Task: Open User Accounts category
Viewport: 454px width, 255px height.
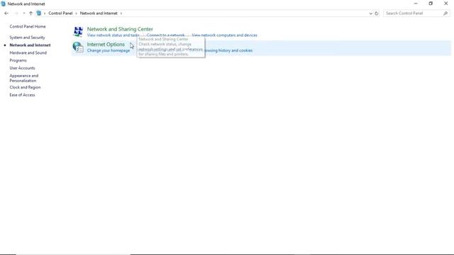Action: point(22,68)
